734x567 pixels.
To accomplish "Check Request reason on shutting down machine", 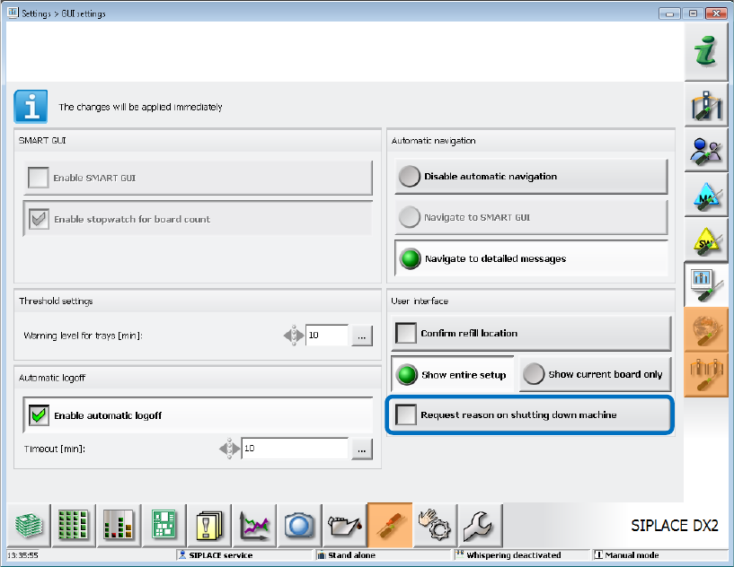I will [406, 414].
